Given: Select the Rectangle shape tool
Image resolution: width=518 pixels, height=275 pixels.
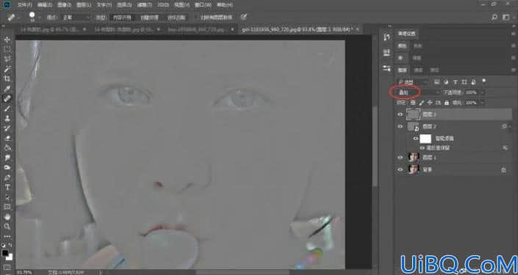Looking at the screenshot, I should click(x=7, y=207).
